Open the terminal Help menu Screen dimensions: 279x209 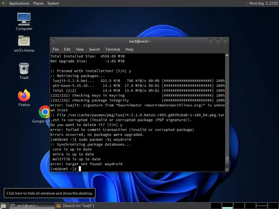[129, 49]
